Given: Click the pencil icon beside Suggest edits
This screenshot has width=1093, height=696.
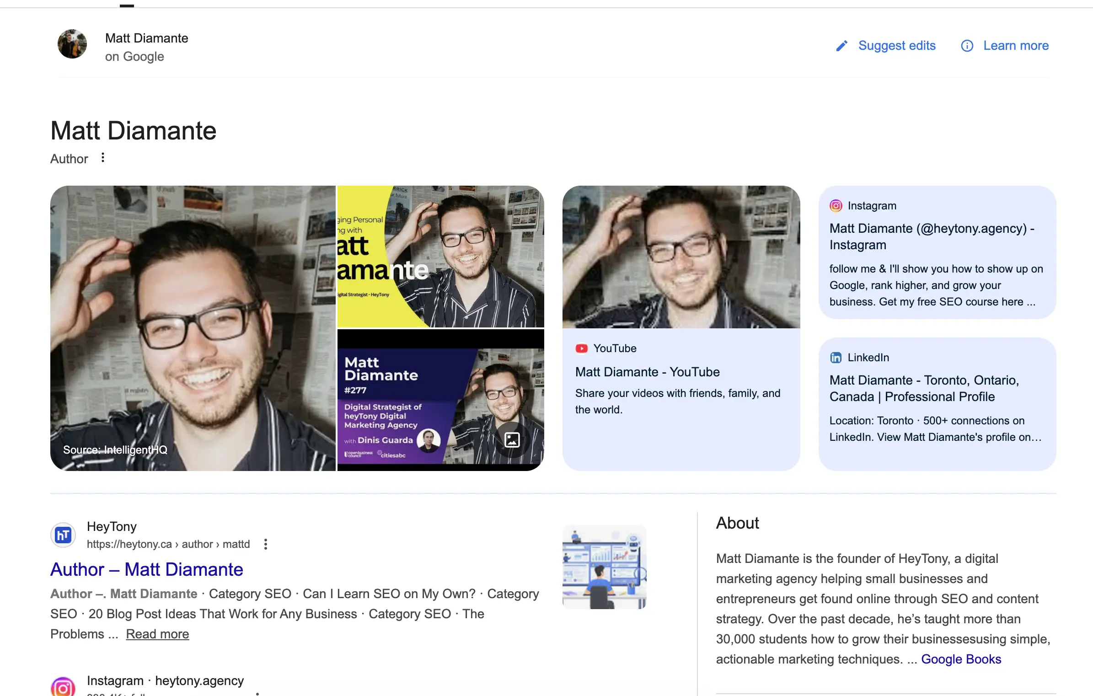Looking at the screenshot, I should pos(841,46).
